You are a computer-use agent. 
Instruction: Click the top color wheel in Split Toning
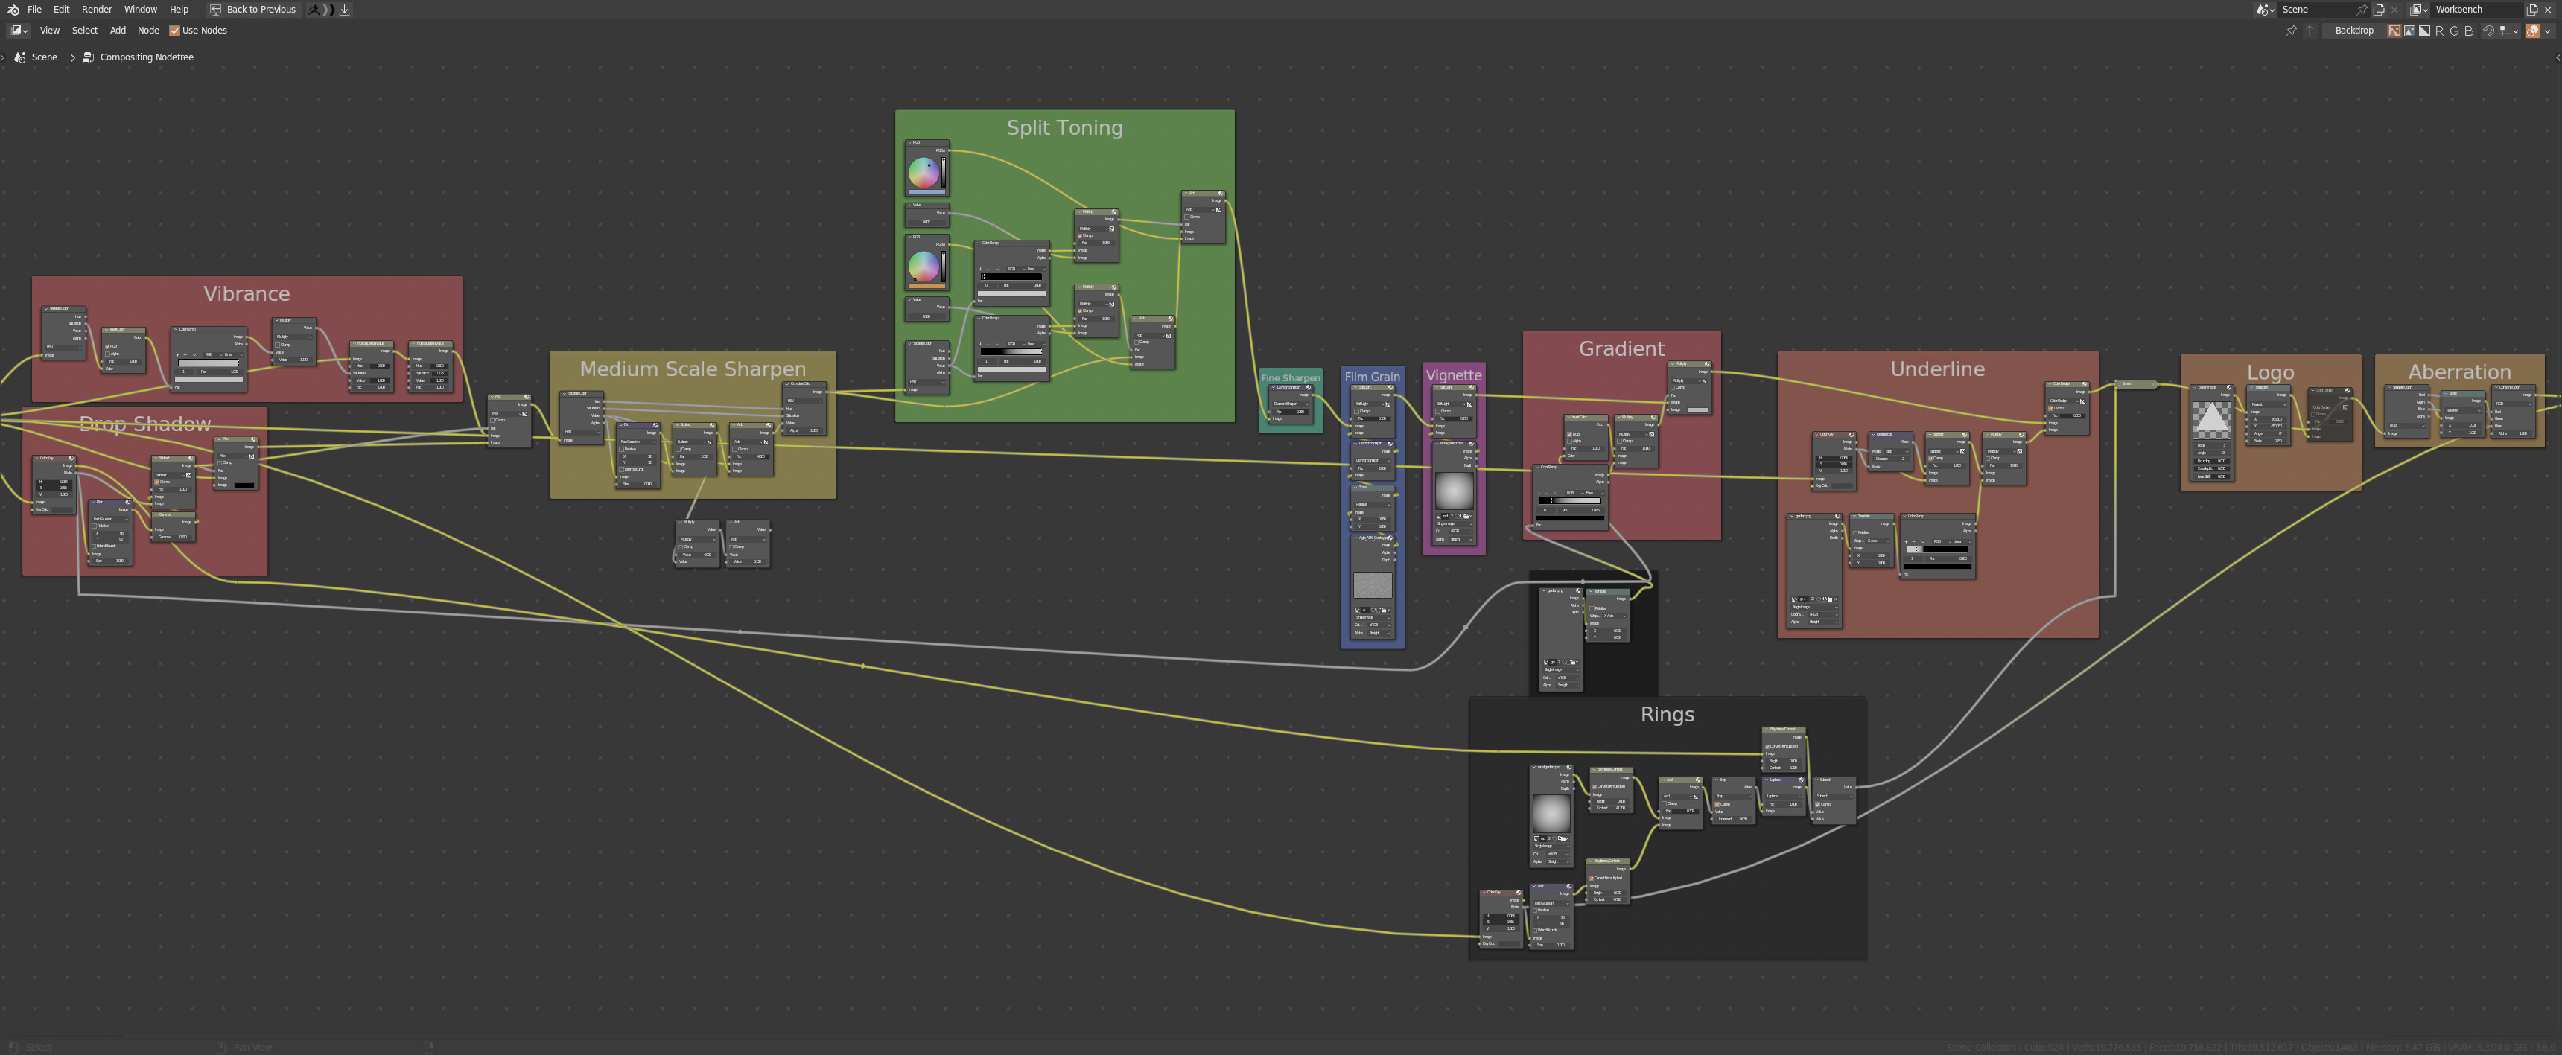pyautogui.click(x=923, y=173)
